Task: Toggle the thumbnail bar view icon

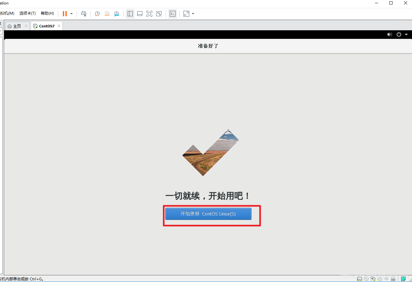Action: tap(140, 14)
